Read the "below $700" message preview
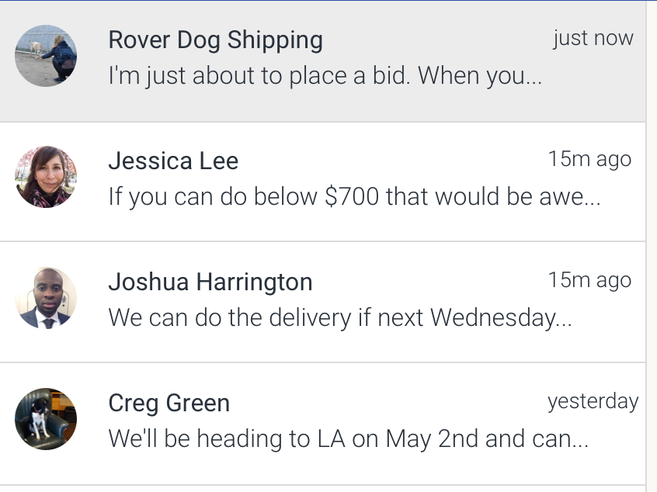The width and height of the screenshot is (657, 492). click(353, 196)
